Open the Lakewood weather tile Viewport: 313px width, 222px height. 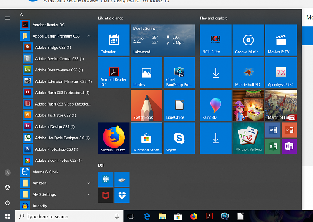point(163,40)
